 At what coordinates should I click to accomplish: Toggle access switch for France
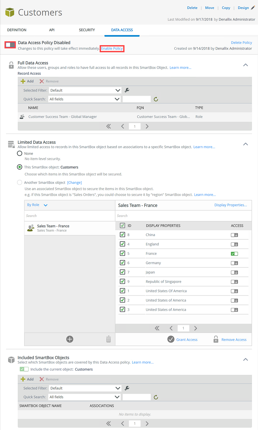tap(234, 254)
